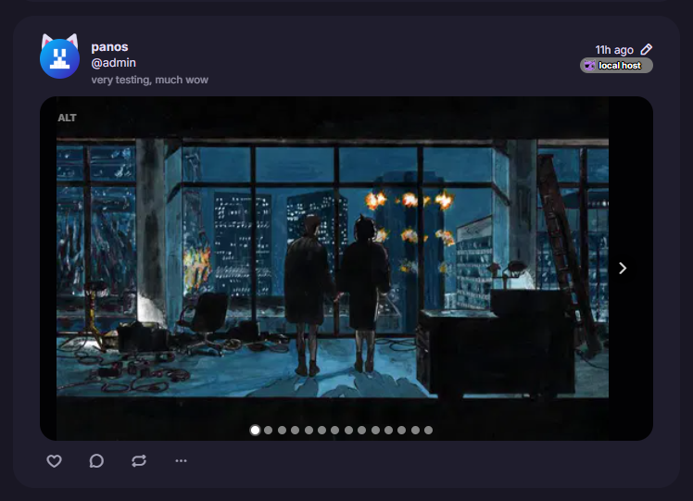Jump to the seventh carousel dot

pyautogui.click(x=335, y=431)
